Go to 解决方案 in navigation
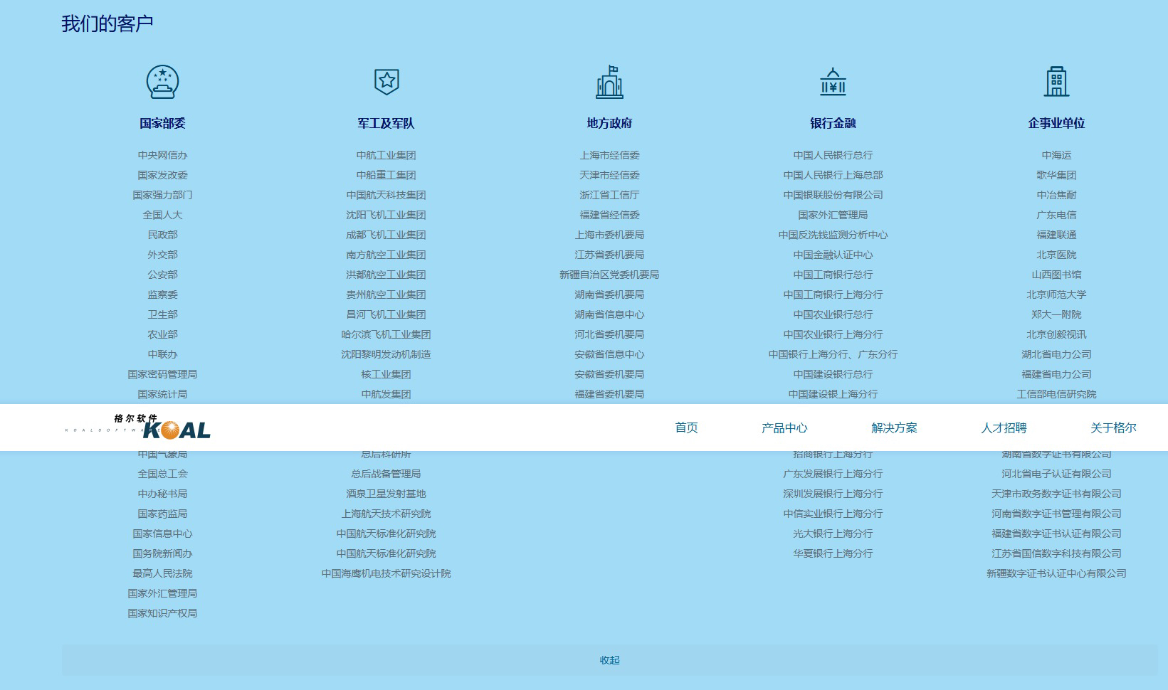 (894, 428)
